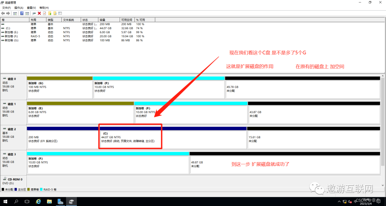
Task: Click the 磁盘 2 disk icon
Action: (4, 129)
